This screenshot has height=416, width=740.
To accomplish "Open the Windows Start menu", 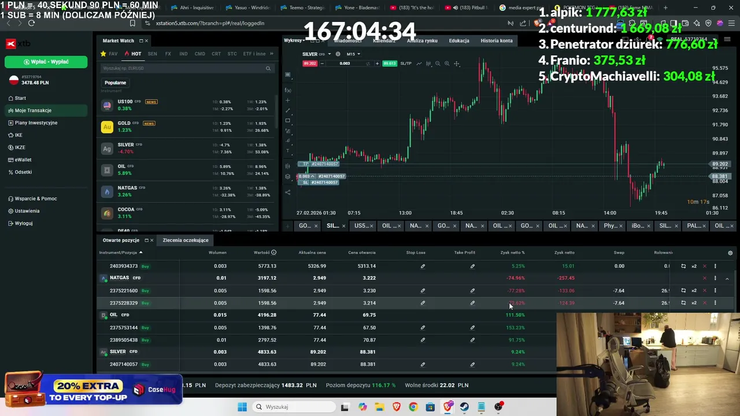I will point(242,407).
